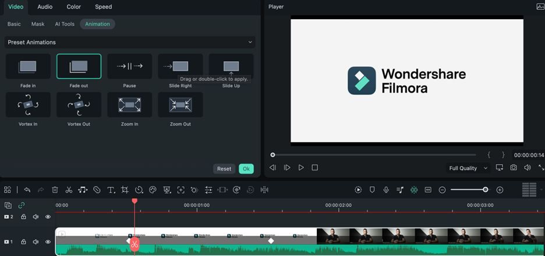The width and height of the screenshot is (545, 256).
Task: Undo the last edit in the timeline toolbar
Action: click(27, 190)
